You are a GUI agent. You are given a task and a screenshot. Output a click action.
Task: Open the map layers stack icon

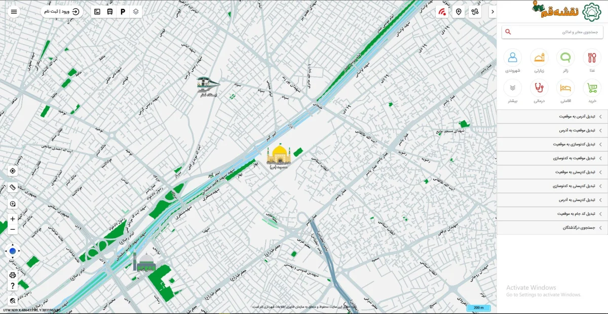tap(135, 11)
